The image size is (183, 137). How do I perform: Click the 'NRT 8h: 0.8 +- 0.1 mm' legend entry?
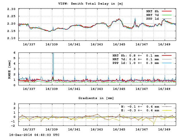pyautogui.click(x=136, y=56)
